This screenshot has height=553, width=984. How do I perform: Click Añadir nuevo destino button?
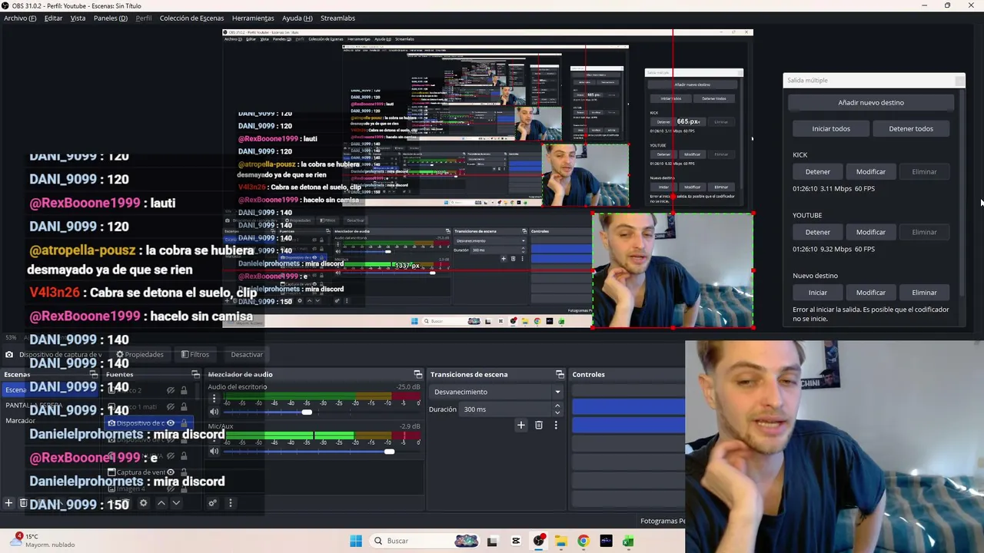(x=871, y=102)
